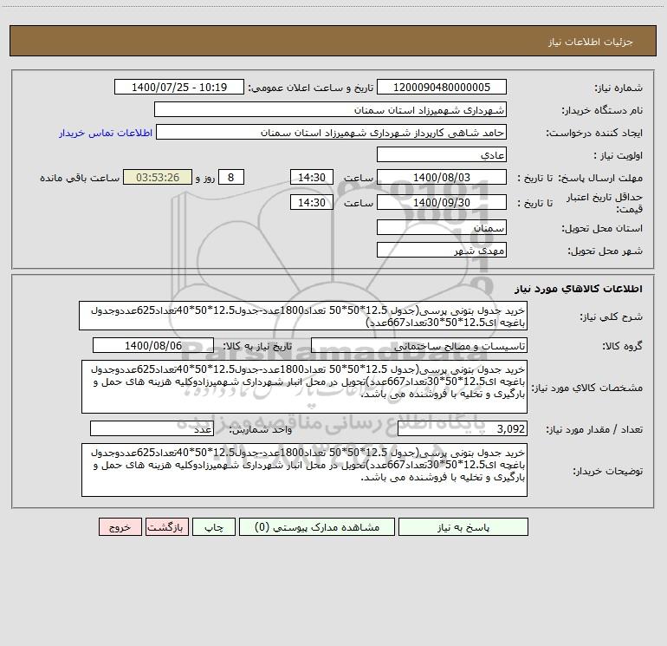
Task: Click the چاپ print button
Action: tap(214, 526)
